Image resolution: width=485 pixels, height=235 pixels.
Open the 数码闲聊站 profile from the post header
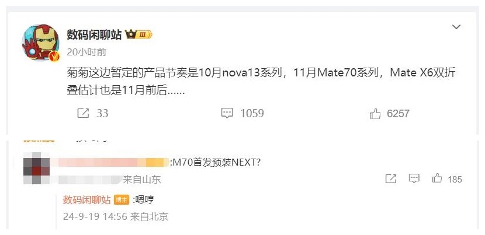click(x=94, y=35)
